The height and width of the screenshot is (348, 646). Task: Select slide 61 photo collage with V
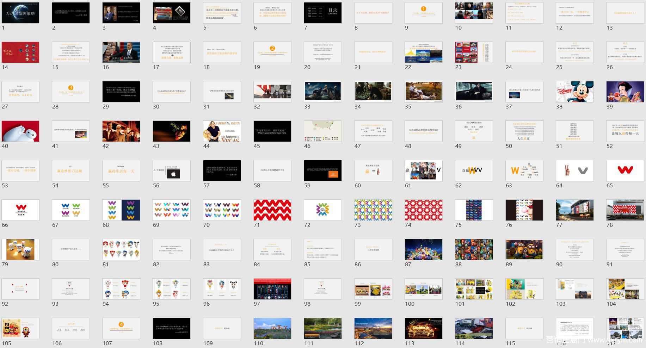[x=424, y=171]
